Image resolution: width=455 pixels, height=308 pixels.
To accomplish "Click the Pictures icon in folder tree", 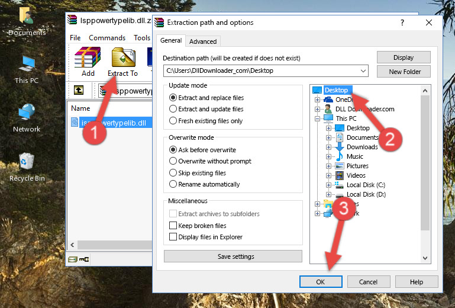I will (x=340, y=166).
